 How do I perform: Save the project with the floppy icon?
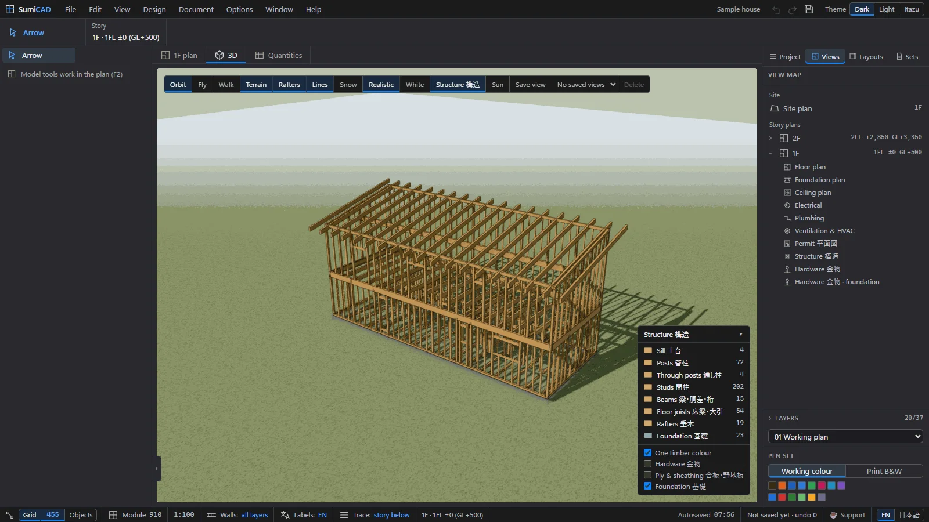(809, 9)
